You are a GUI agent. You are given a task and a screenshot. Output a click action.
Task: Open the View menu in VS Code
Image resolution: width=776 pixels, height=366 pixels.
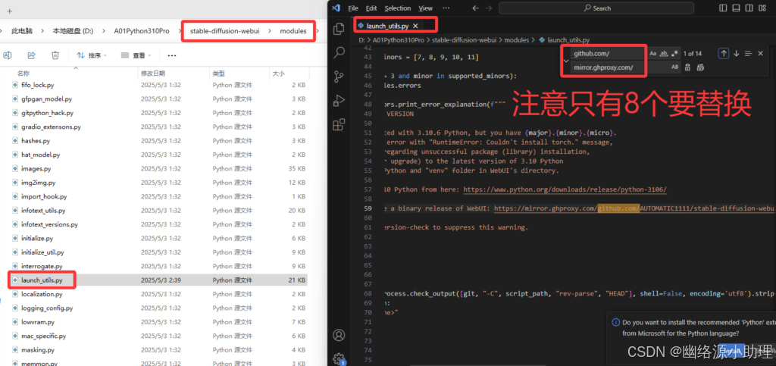[x=425, y=8]
